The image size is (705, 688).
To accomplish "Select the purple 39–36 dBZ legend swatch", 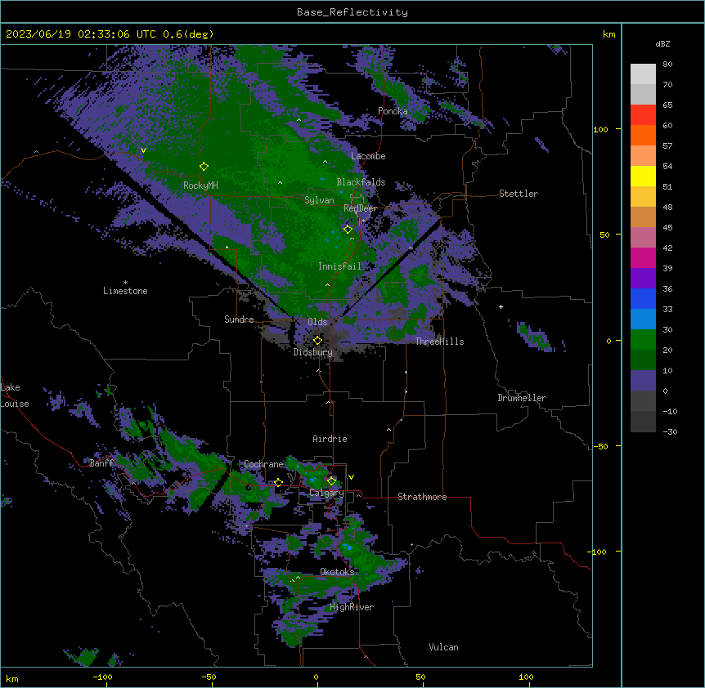I will coord(643,279).
